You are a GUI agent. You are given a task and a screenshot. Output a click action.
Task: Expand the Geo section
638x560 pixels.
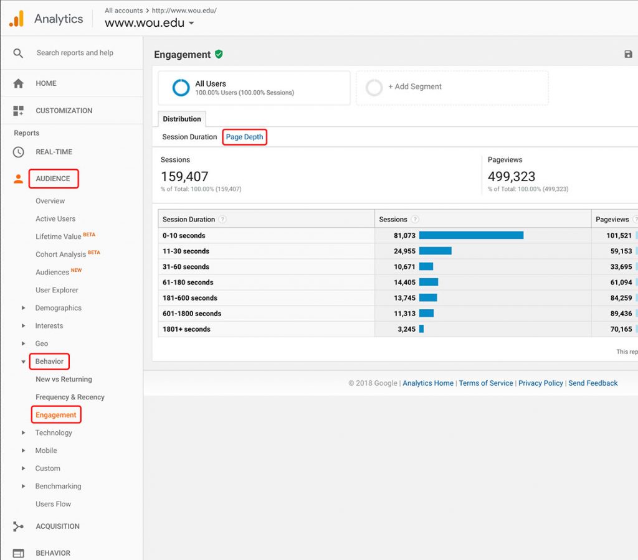tap(23, 344)
